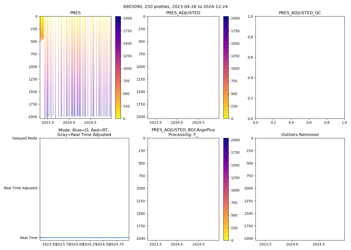Click the Mode plot title text
The width and height of the screenshot is (351, 250).
coord(84,132)
